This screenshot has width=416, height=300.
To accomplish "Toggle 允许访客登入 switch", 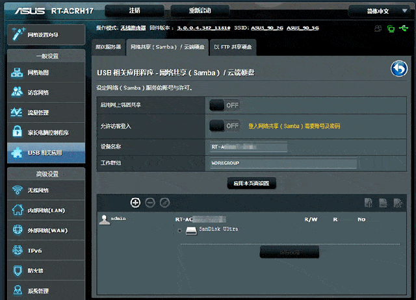I will pos(224,125).
